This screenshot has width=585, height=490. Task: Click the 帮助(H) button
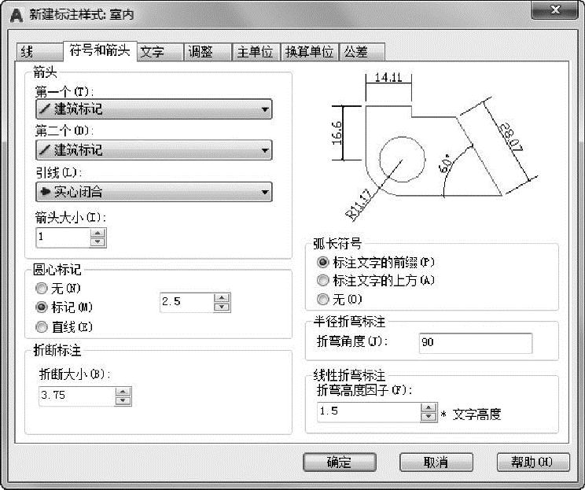(533, 462)
